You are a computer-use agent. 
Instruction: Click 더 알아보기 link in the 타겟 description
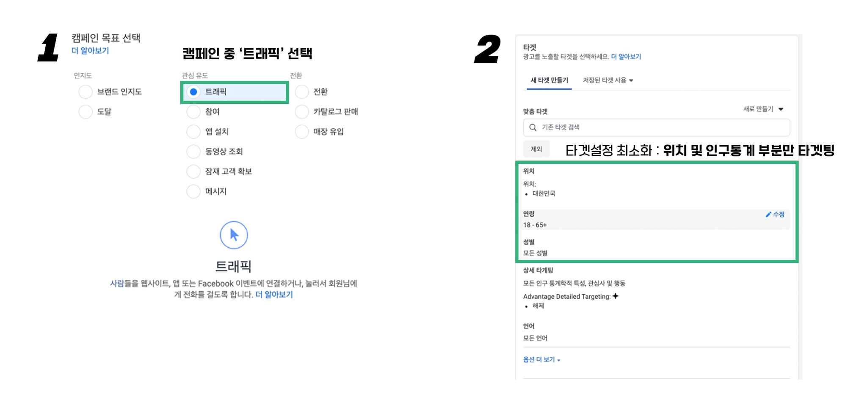(x=626, y=57)
